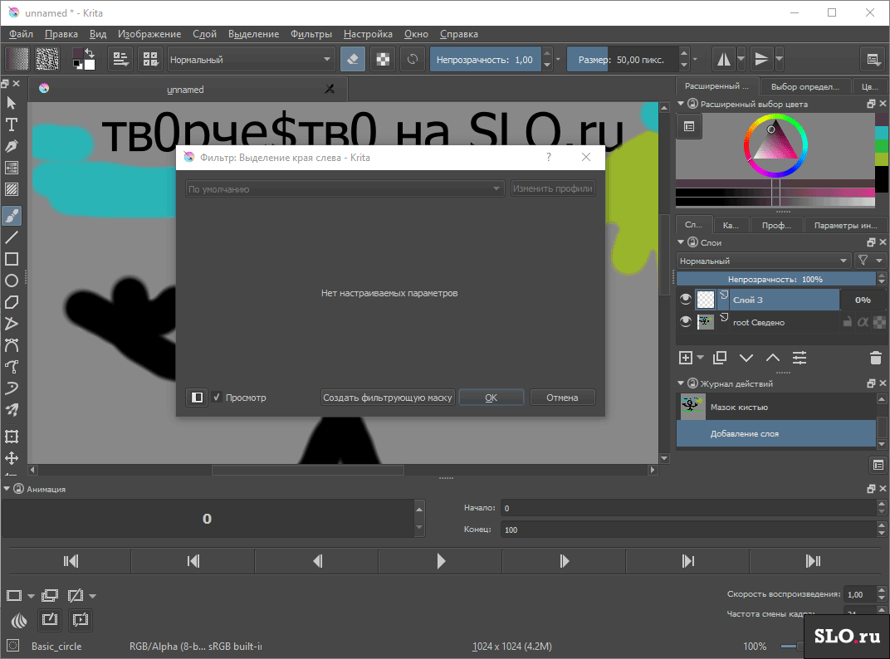Open workspace chooser in the top toolbar
890x659 pixels.
[873, 59]
